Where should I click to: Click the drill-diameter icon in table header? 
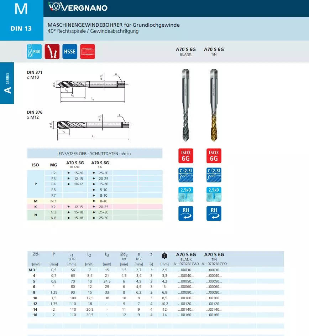point(164,255)
